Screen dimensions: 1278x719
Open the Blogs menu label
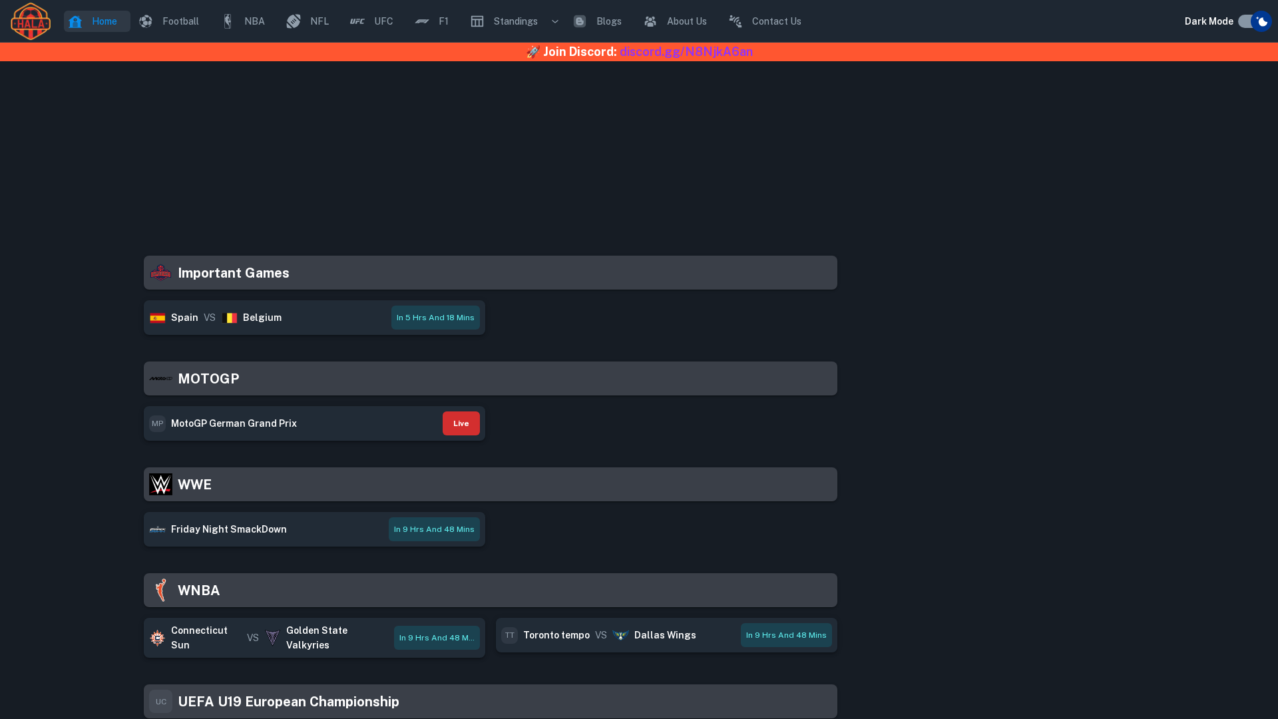tap(609, 21)
